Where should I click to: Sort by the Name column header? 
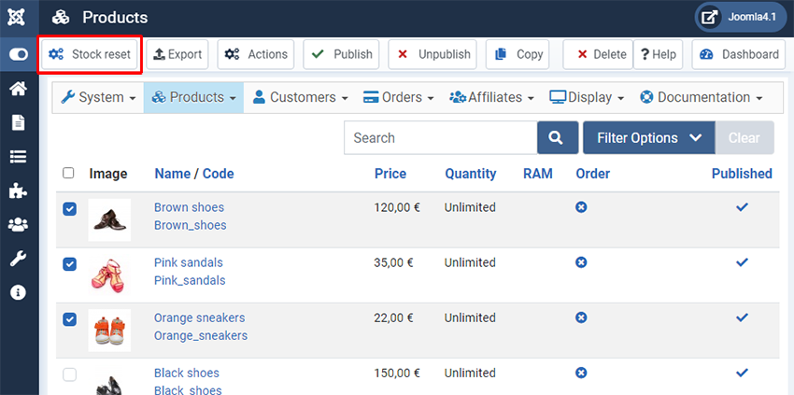pyautogui.click(x=173, y=174)
